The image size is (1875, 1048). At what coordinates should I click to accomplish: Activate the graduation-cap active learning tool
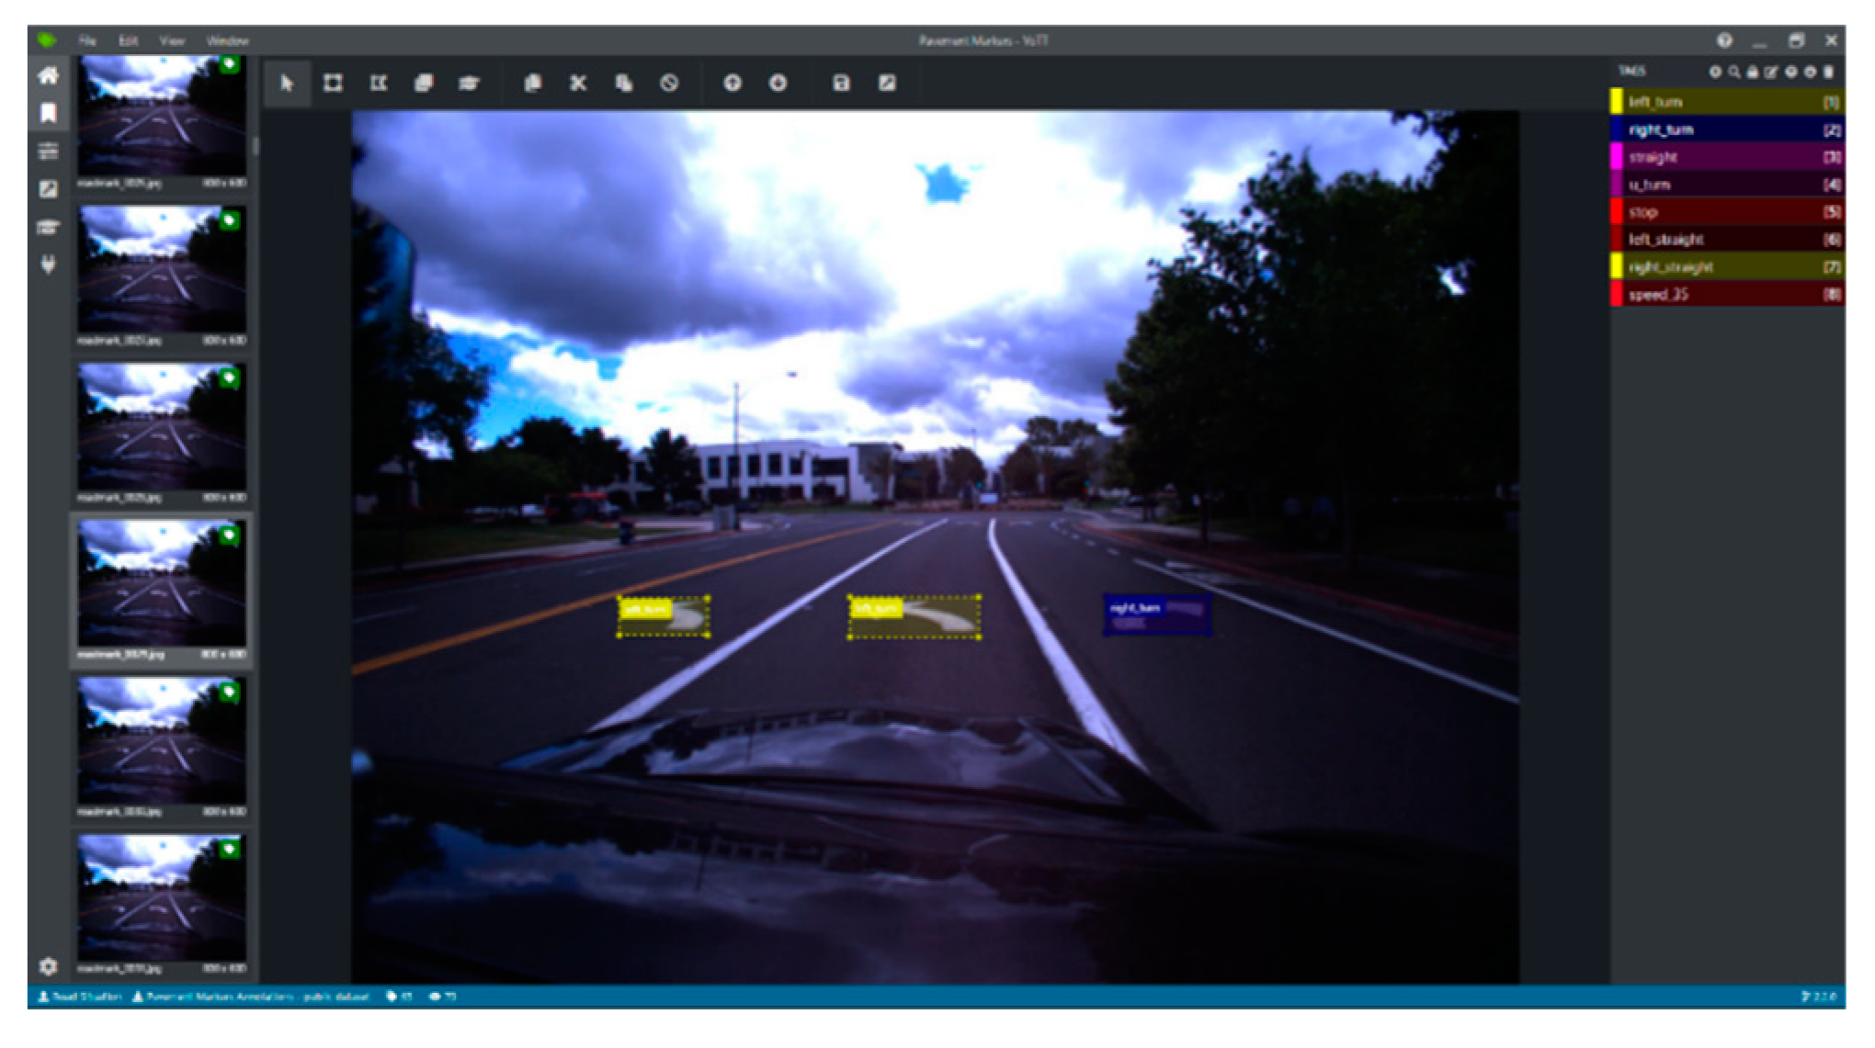click(x=469, y=84)
